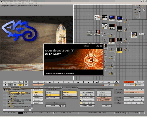Open the Best quality dropdown
147x117 pixels.
(x=139, y=82)
